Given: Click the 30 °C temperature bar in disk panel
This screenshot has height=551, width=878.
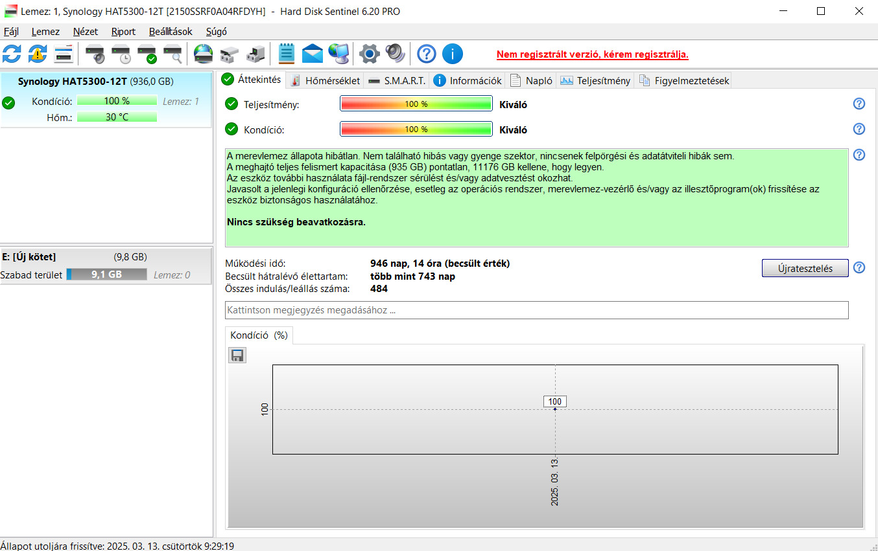Looking at the screenshot, I should 117,117.
